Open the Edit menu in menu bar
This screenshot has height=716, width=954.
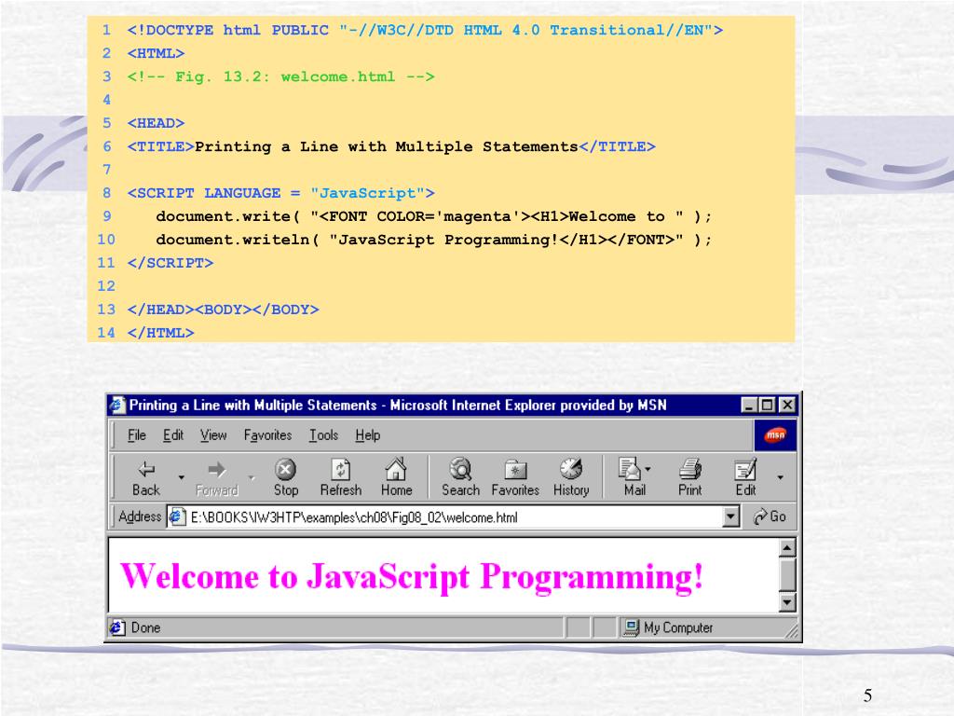172,435
